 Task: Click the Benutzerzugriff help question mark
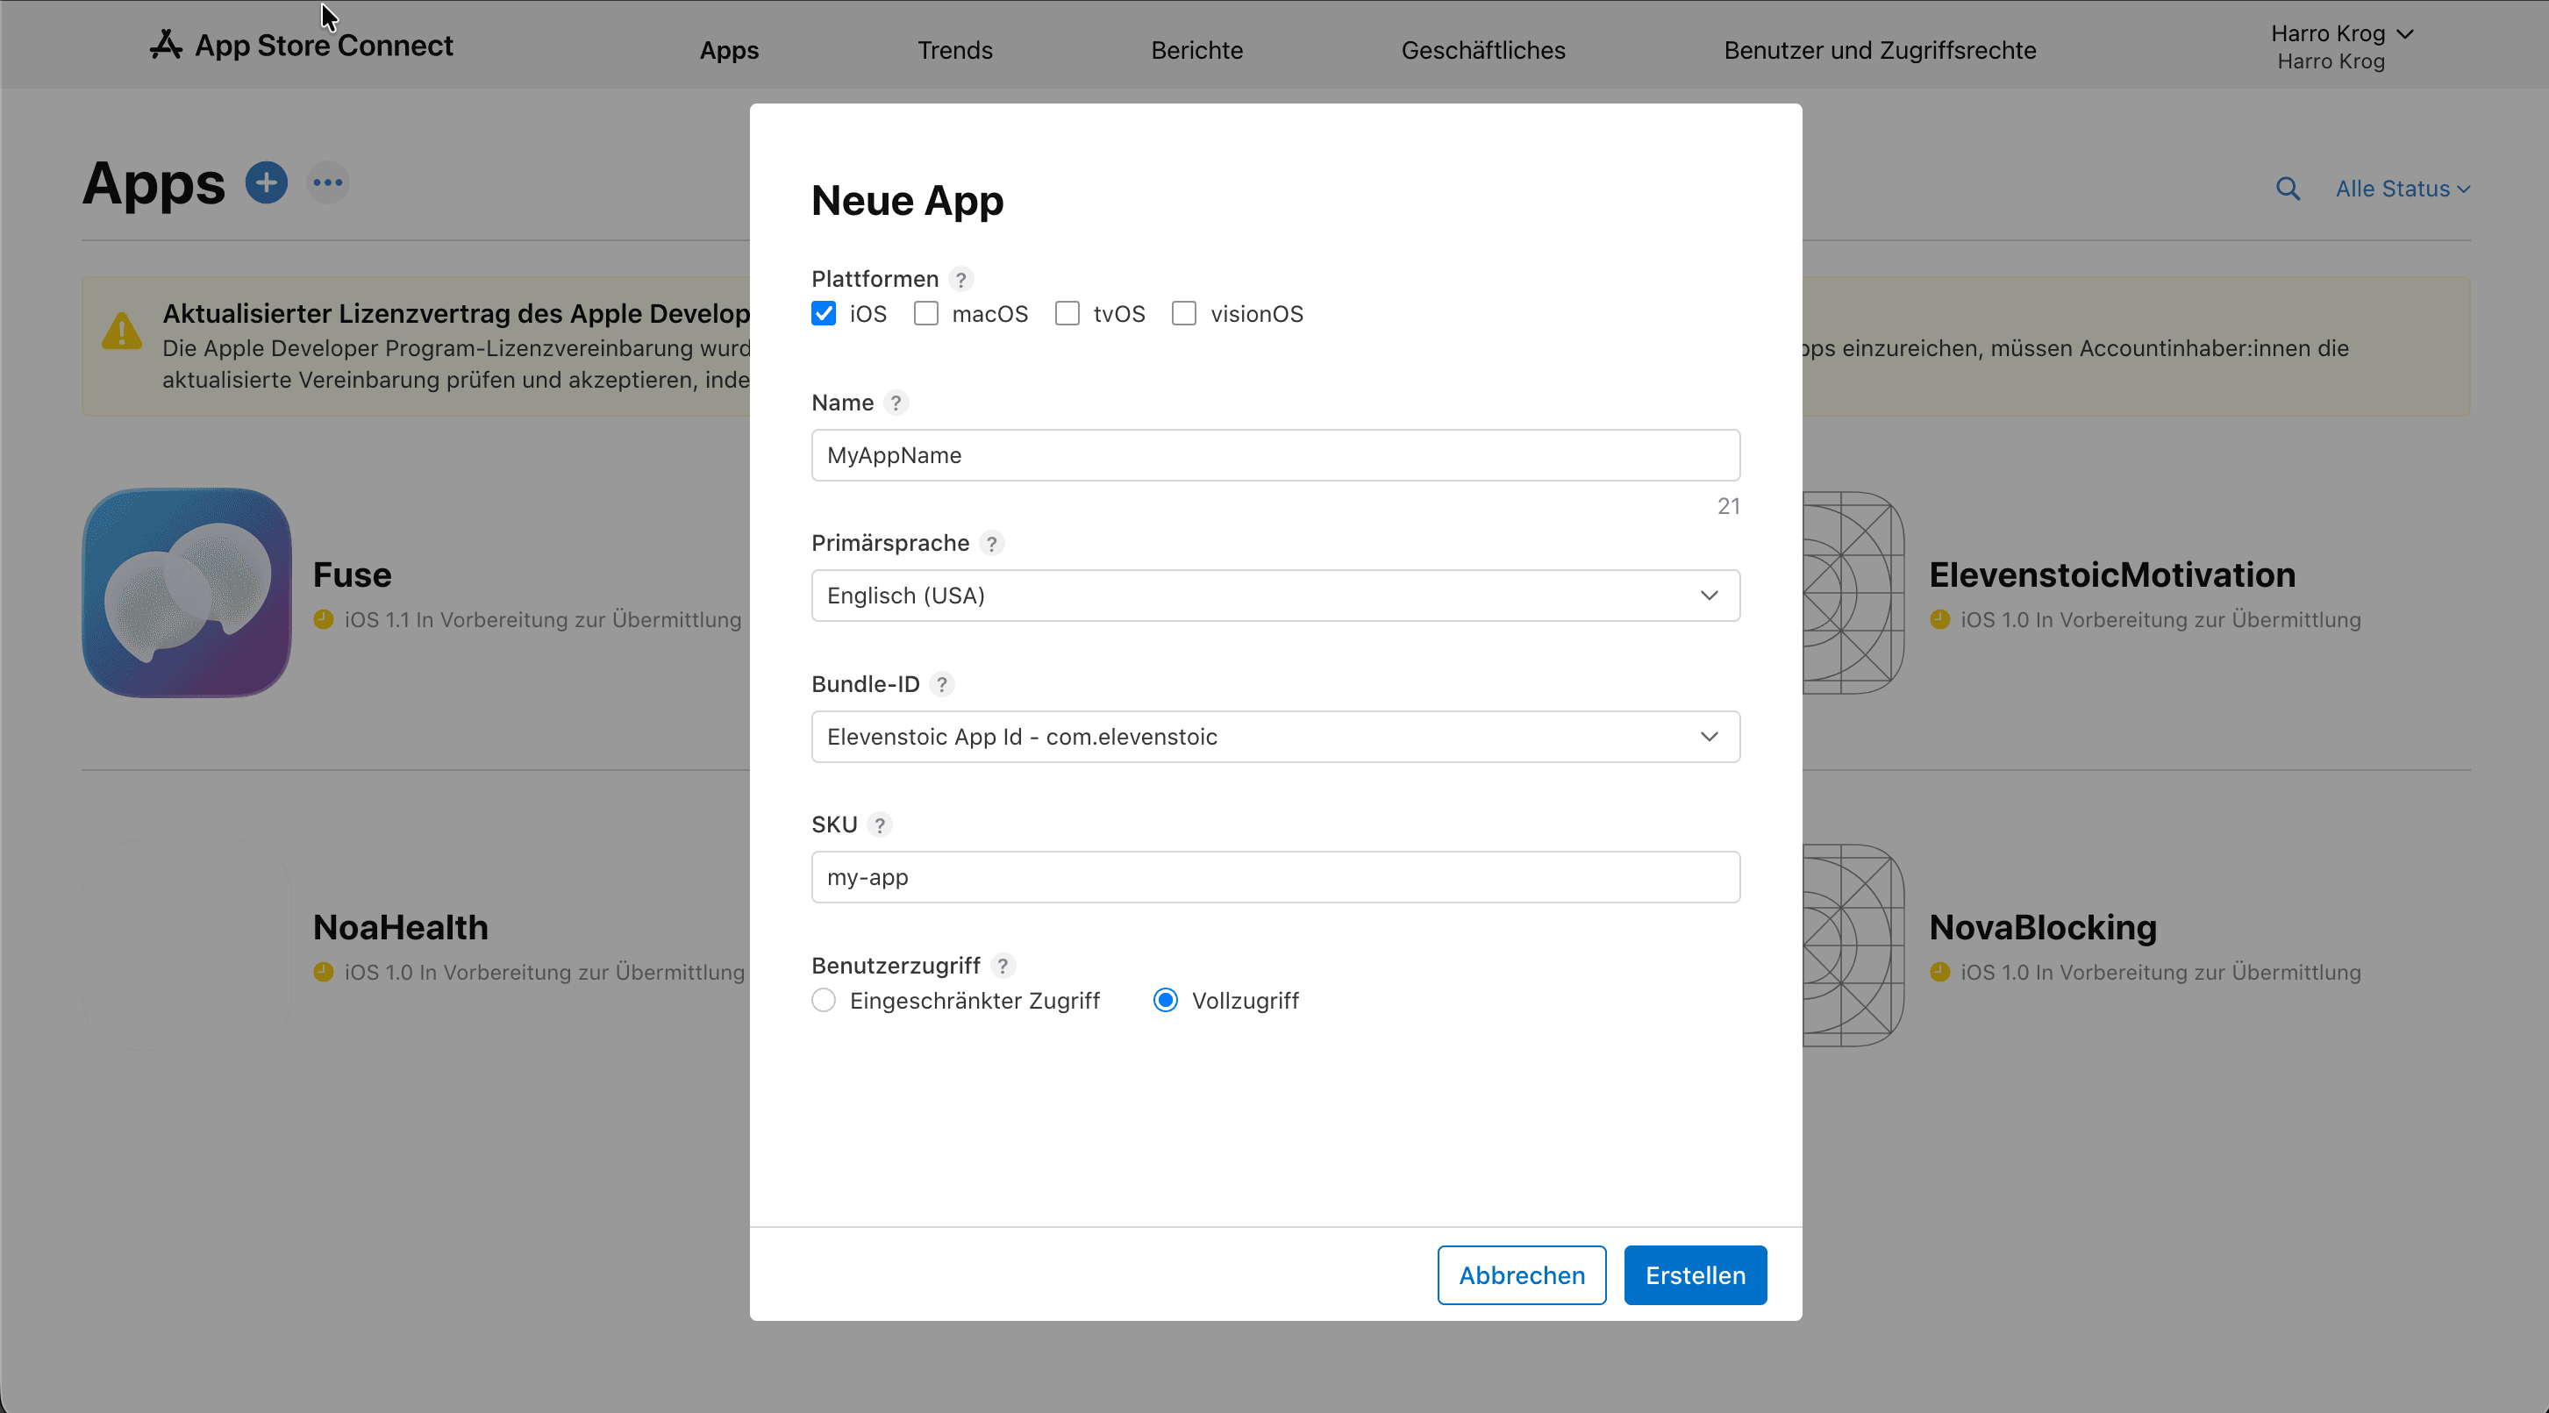(x=1003, y=965)
